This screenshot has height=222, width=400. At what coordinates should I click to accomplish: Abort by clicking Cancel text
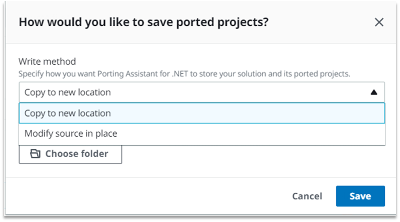[307, 196]
